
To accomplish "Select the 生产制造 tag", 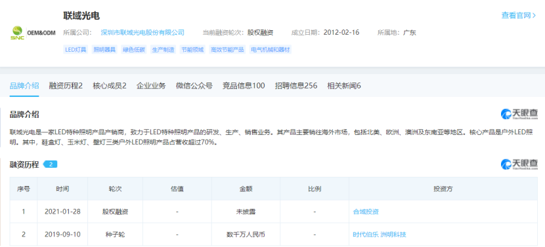I will 163,50.
